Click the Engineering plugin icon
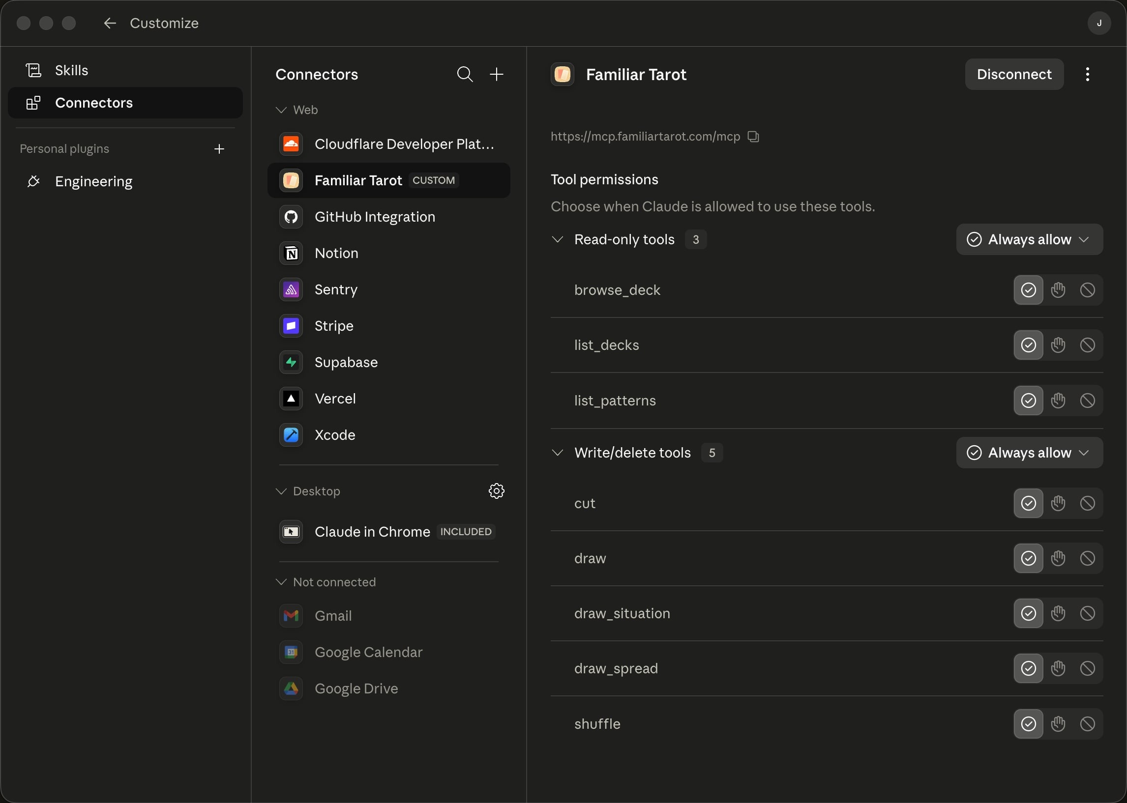 click(33, 181)
